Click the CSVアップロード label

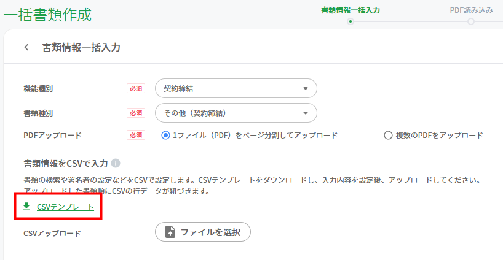pyautogui.click(x=52, y=234)
